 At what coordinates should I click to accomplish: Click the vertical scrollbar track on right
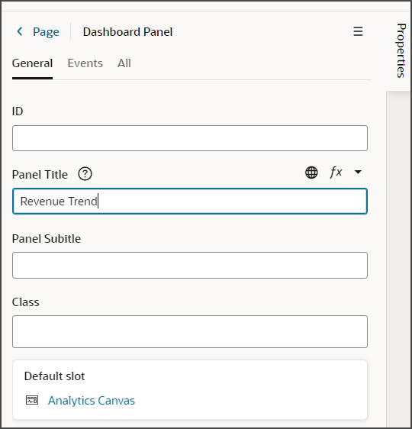tap(398, 257)
